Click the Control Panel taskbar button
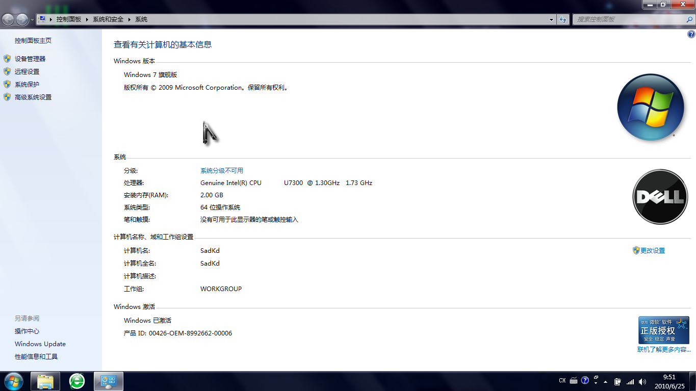Image resolution: width=696 pixels, height=391 pixels. 109,381
